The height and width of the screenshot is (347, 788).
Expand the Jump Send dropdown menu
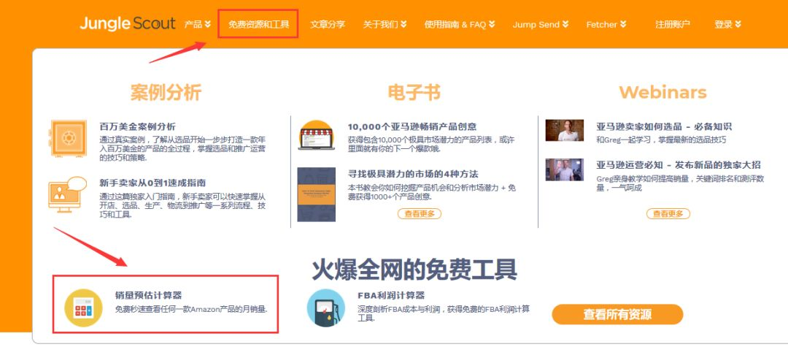540,24
